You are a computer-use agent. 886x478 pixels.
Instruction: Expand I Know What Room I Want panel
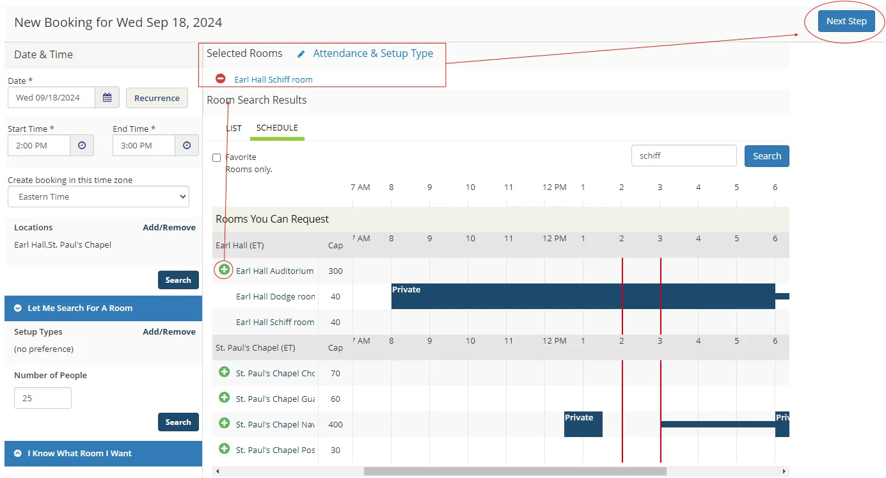(103, 453)
